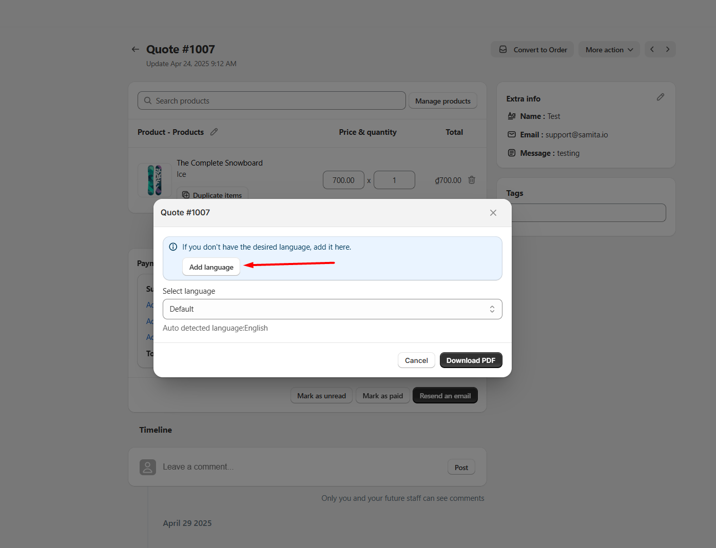
Task: Click the info icon in language banner
Action: [x=173, y=247]
